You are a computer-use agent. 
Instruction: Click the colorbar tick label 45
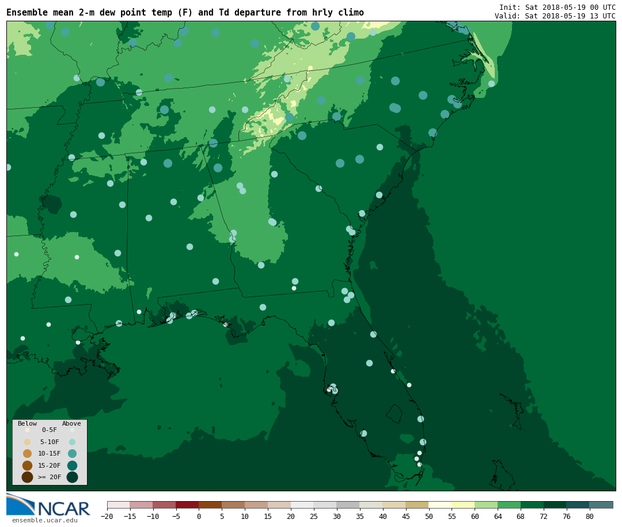pyautogui.click(x=405, y=516)
